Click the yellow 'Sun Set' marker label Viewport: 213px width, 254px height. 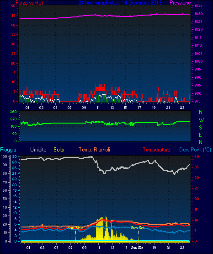(x=138, y=228)
